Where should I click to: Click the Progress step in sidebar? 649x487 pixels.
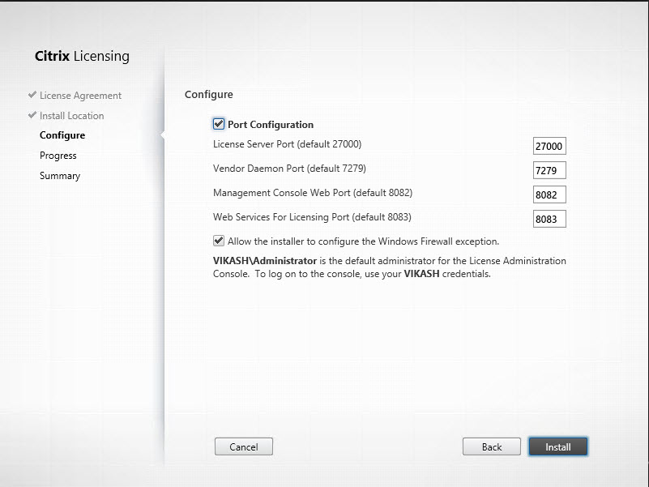tap(58, 156)
